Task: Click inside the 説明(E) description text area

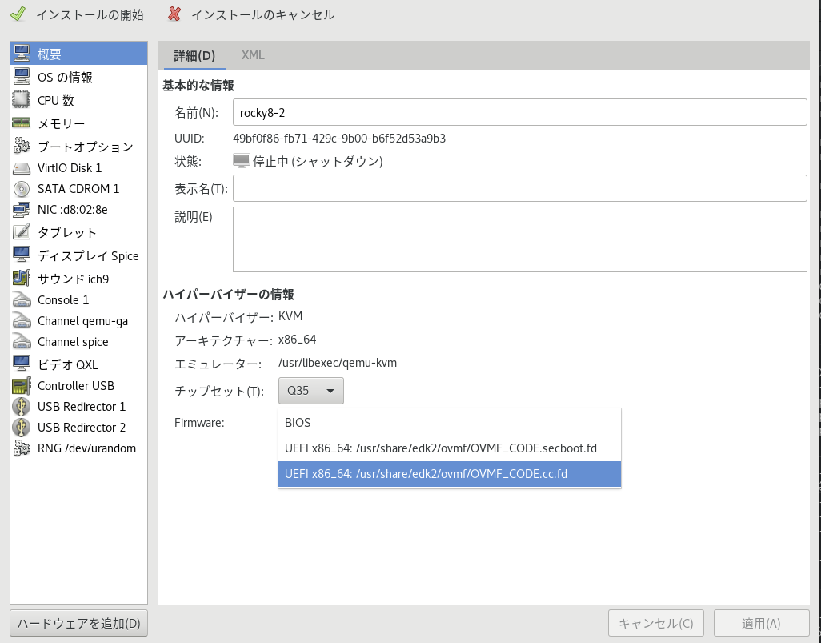Action: (519, 239)
